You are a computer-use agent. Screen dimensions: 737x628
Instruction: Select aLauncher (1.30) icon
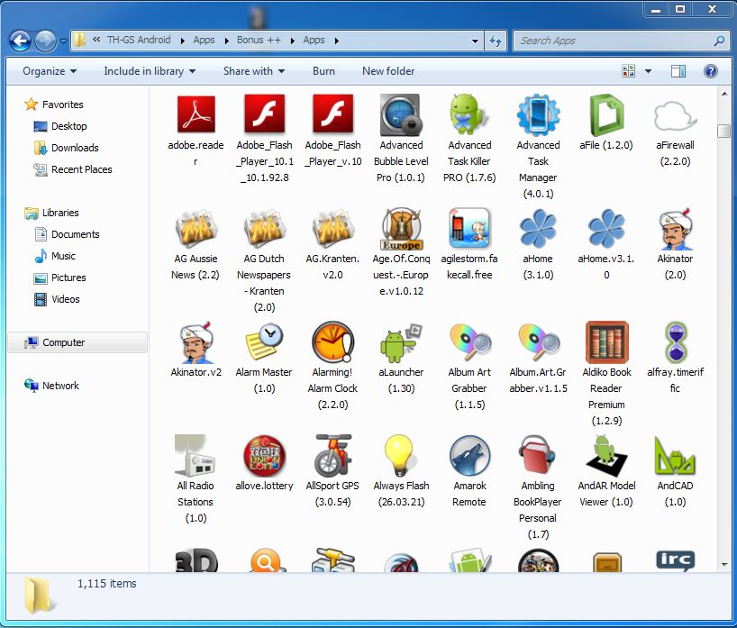pos(401,342)
